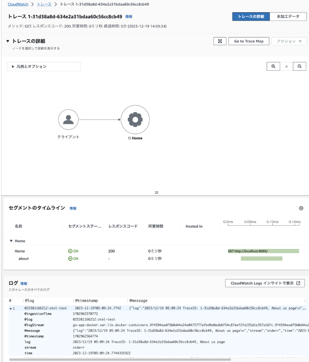Click the GET localhost:8080 timeline bar
Image resolution: width=309 pixels, height=362 pixels.
pos(263,251)
